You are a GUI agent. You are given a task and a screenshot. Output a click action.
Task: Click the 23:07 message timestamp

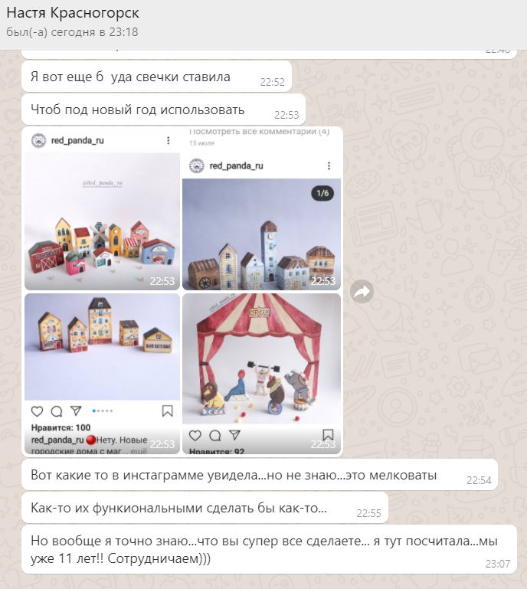(x=498, y=564)
